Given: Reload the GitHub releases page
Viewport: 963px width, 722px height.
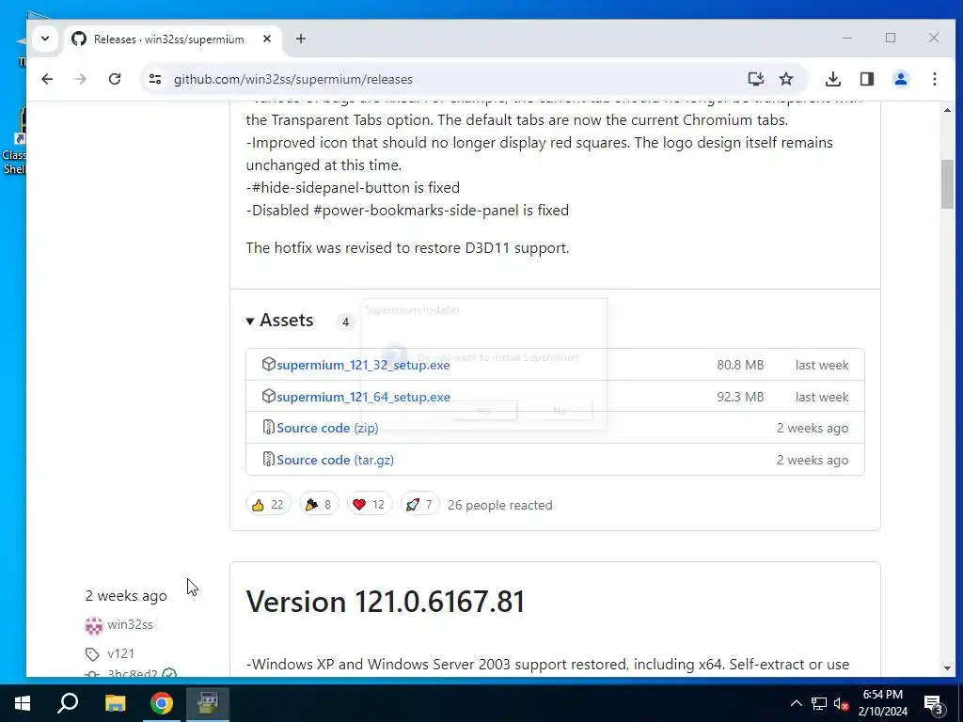Looking at the screenshot, I should (114, 79).
